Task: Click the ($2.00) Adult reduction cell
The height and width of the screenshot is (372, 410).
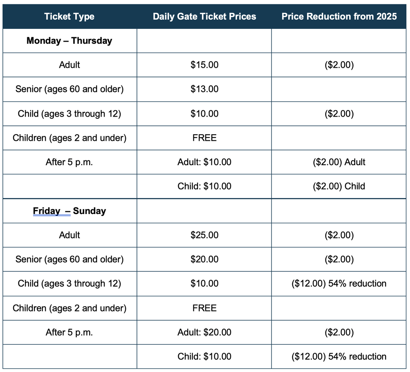Action: pyautogui.click(x=339, y=162)
